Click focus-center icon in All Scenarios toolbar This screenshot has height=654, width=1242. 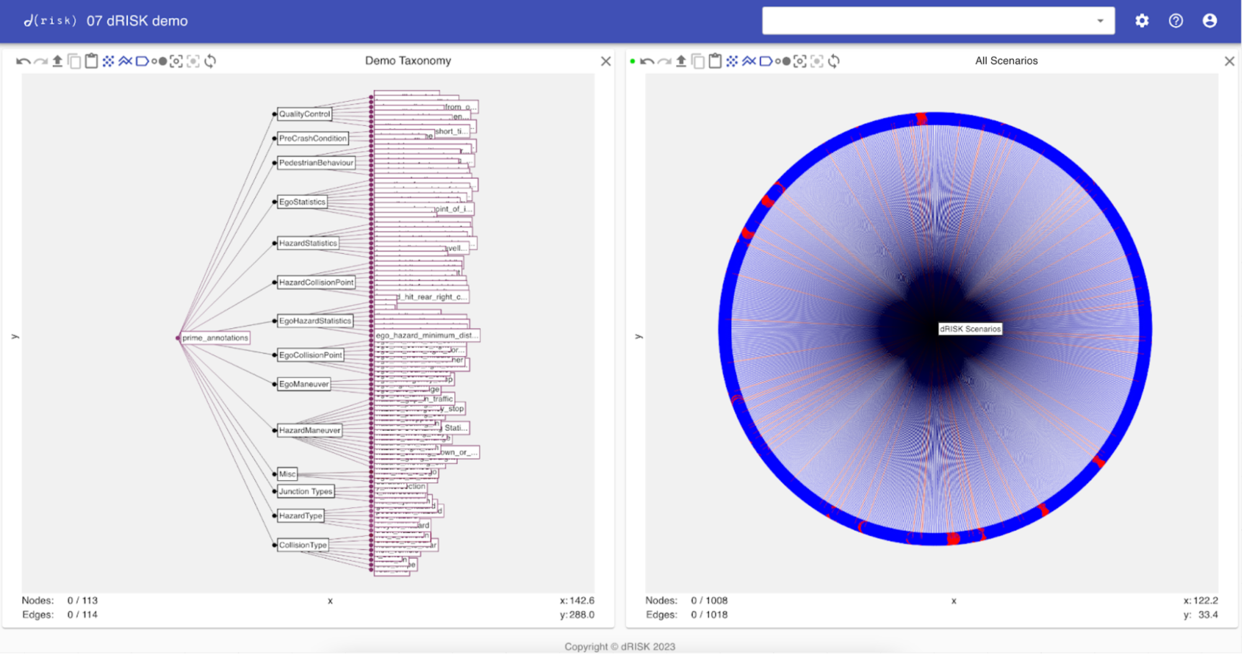click(800, 61)
